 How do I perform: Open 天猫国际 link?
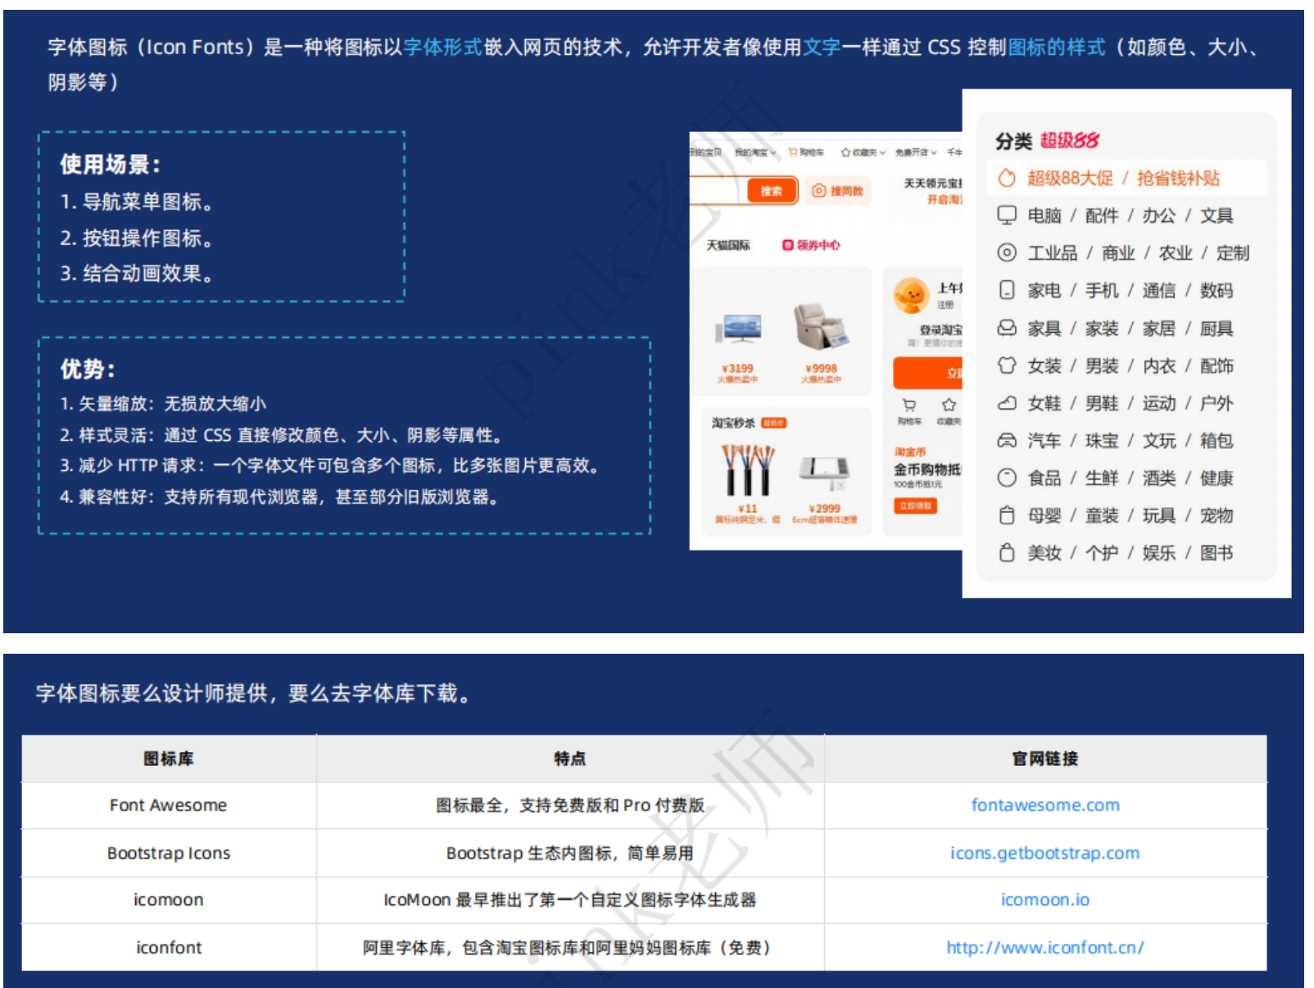pos(728,245)
